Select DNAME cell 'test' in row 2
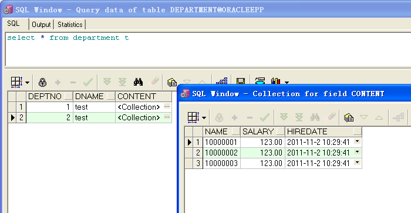The image size is (411, 213). click(x=94, y=117)
